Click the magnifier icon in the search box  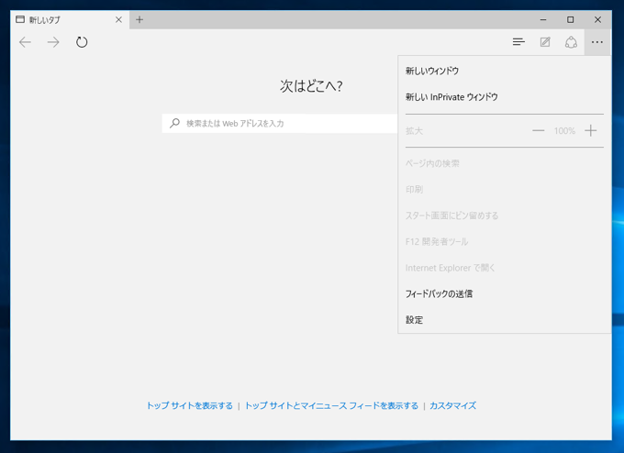click(174, 123)
